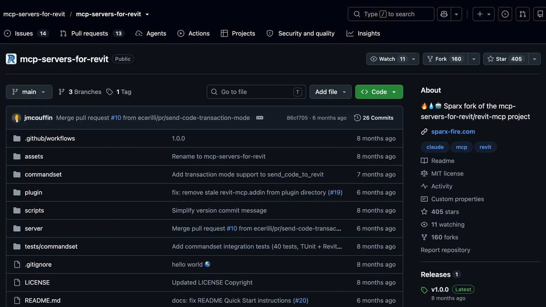This screenshot has height=307, width=546.
Task: Visit the sparx-fire.com link
Action: 453,132
